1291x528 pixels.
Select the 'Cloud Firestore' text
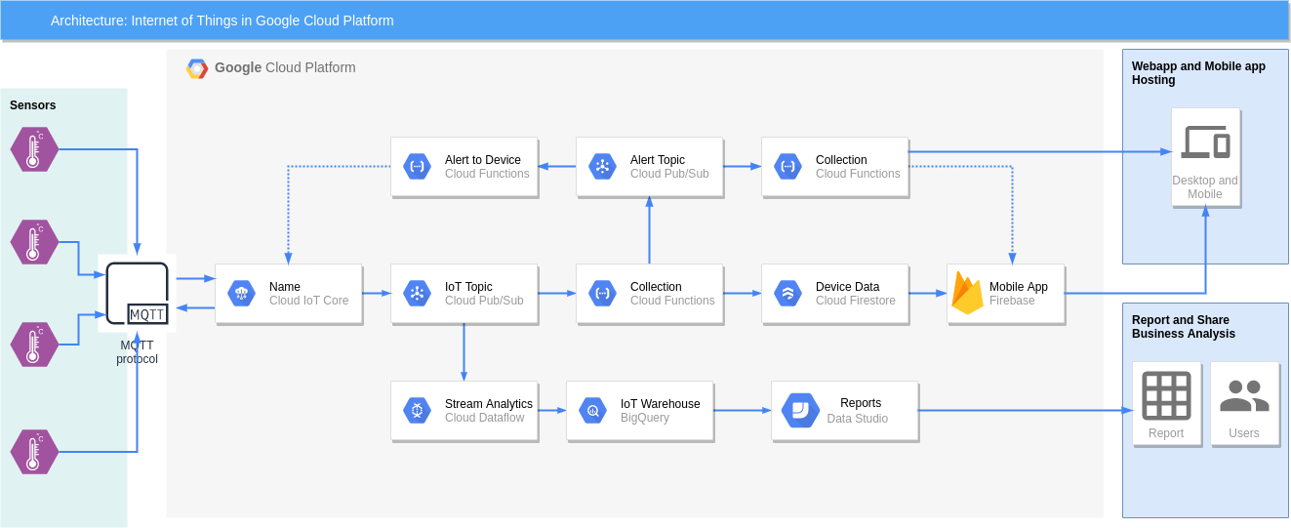click(x=856, y=301)
